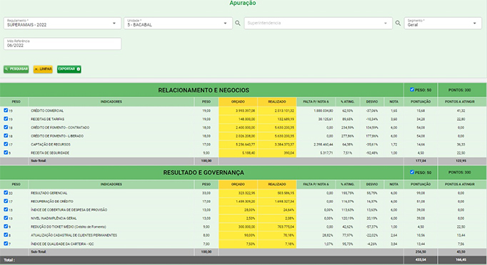This screenshot has height=265, width=487.
Task: Click the CAPTAÇÃO DE RECURSOS indicator name
Action: point(50,144)
